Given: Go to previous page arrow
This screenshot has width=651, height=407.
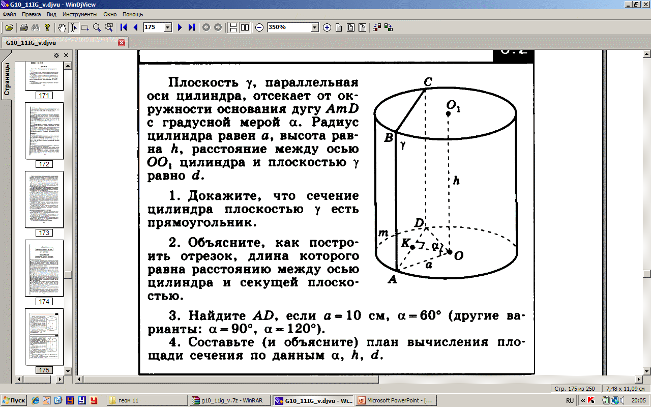Looking at the screenshot, I should click(135, 27).
